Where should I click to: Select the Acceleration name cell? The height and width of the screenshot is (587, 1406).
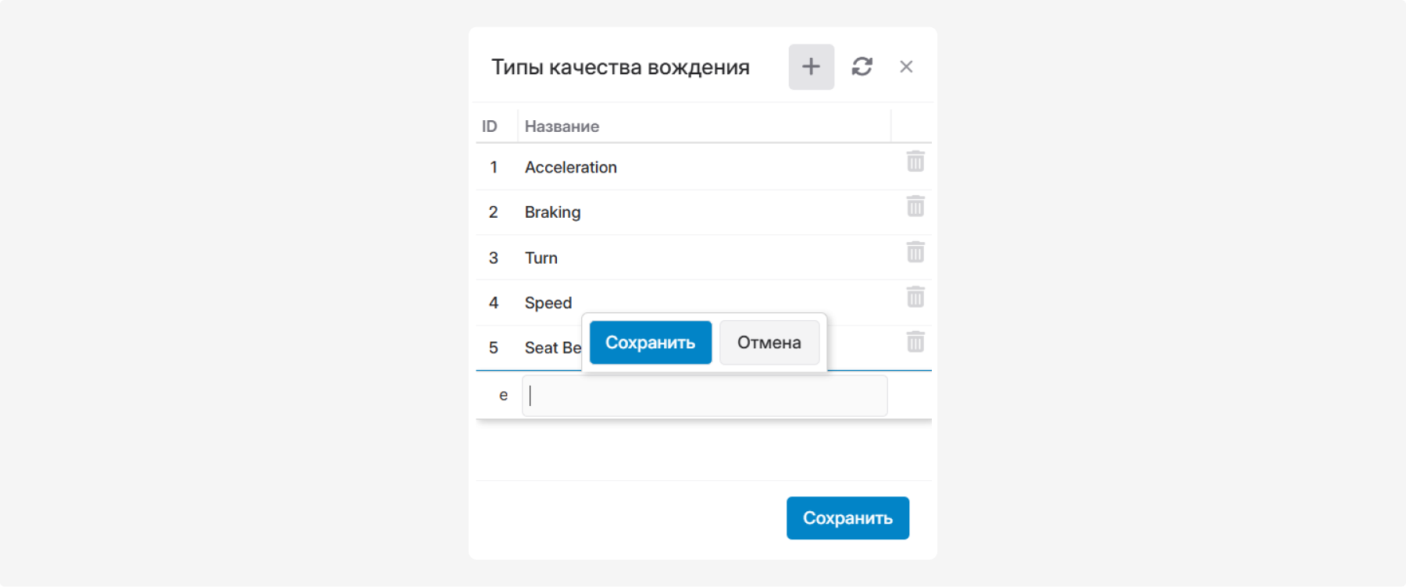coord(705,167)
